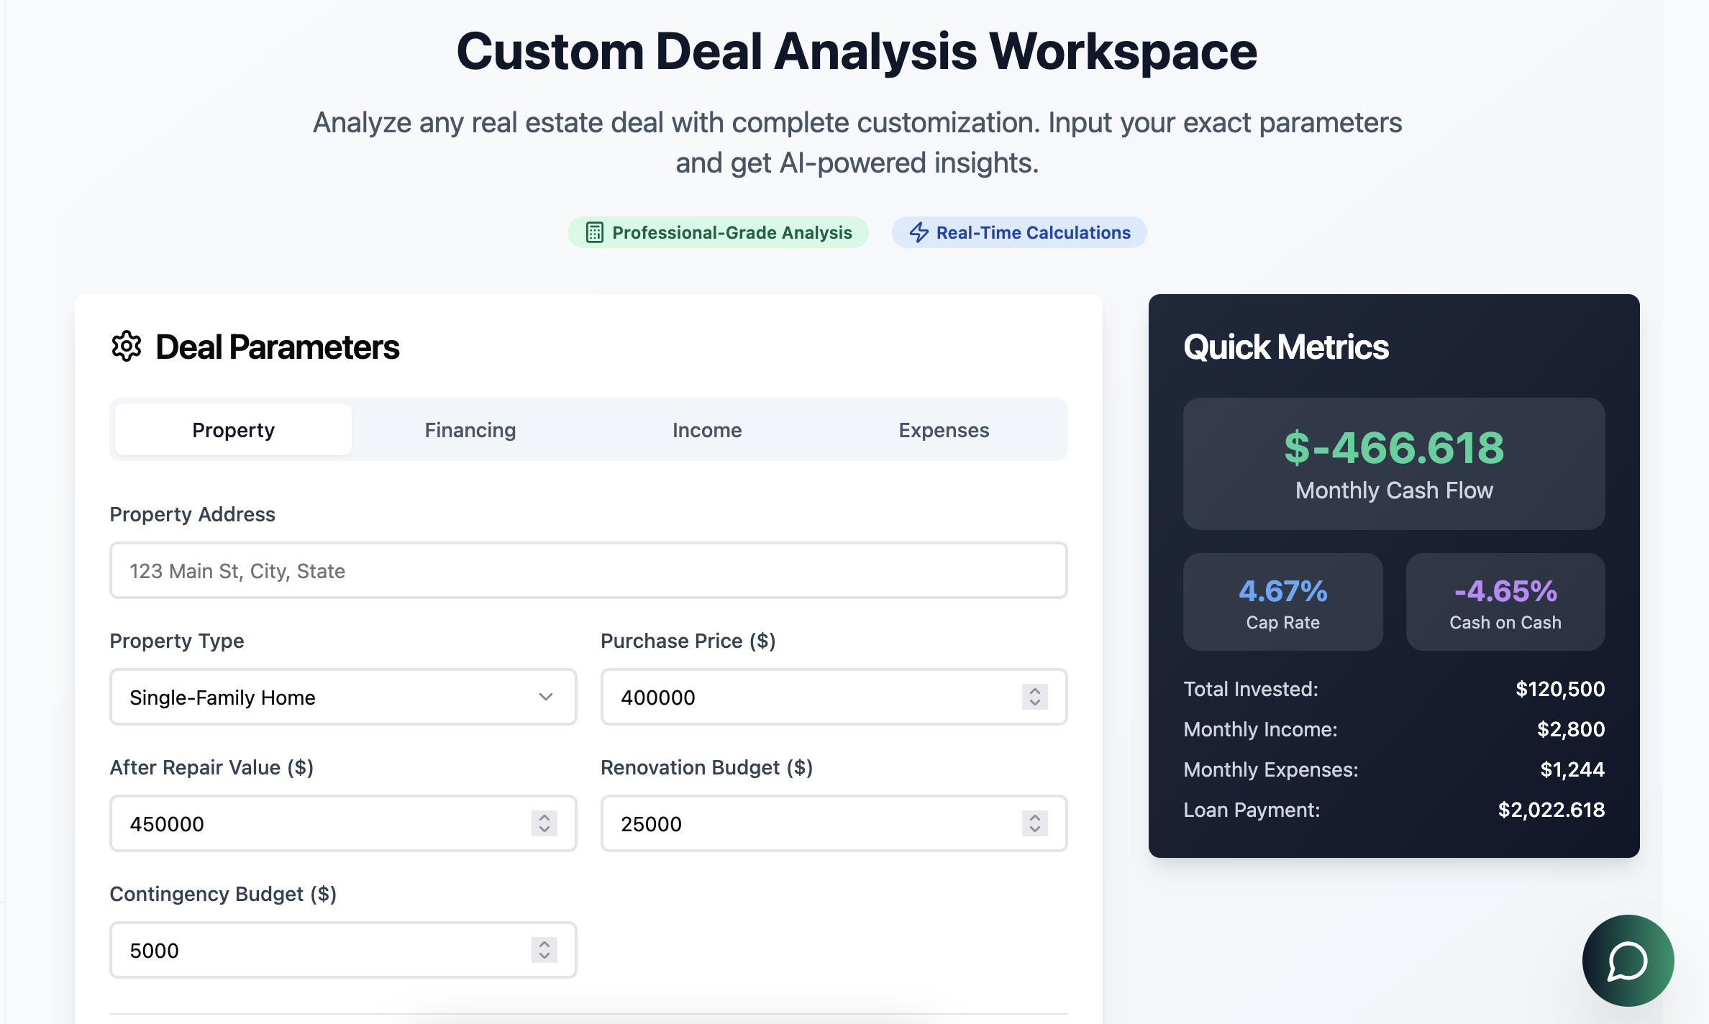Click the Contingency Budget input field
The width and height of the screenshot is (1709, 1024).
coord(343,950)
